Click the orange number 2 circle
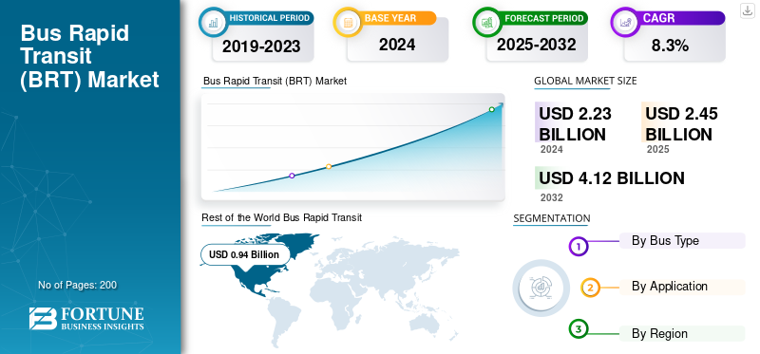 point(590,288)
